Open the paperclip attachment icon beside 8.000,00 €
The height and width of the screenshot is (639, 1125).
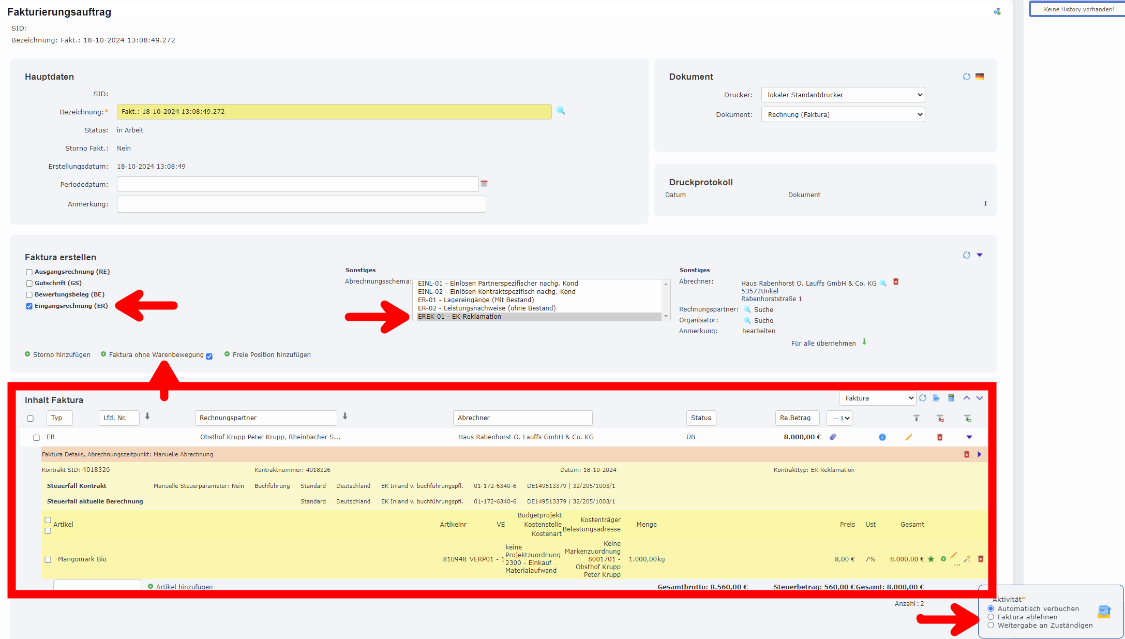(x=833, y=437)
